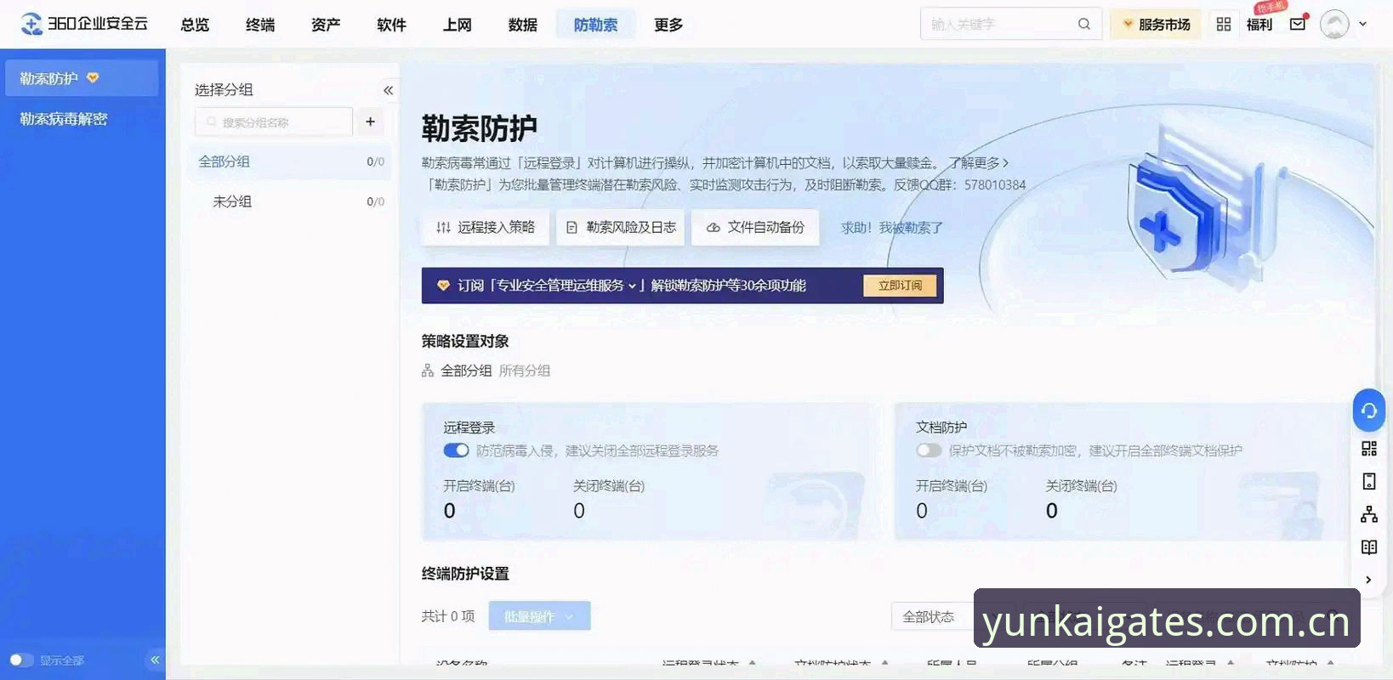Collapse right rail with chevron arrow
The image size is (1393, 680).
(x=1368, y=580)
